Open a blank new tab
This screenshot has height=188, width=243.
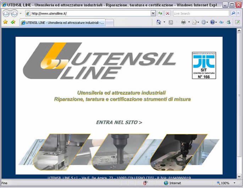(110, 22)
